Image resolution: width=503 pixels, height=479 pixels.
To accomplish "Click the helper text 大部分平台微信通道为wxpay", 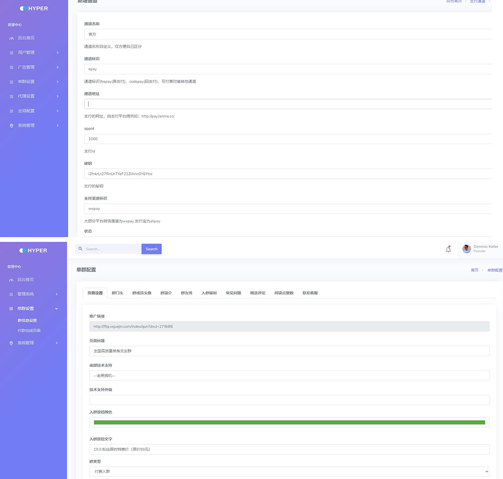I will (122, 221).
